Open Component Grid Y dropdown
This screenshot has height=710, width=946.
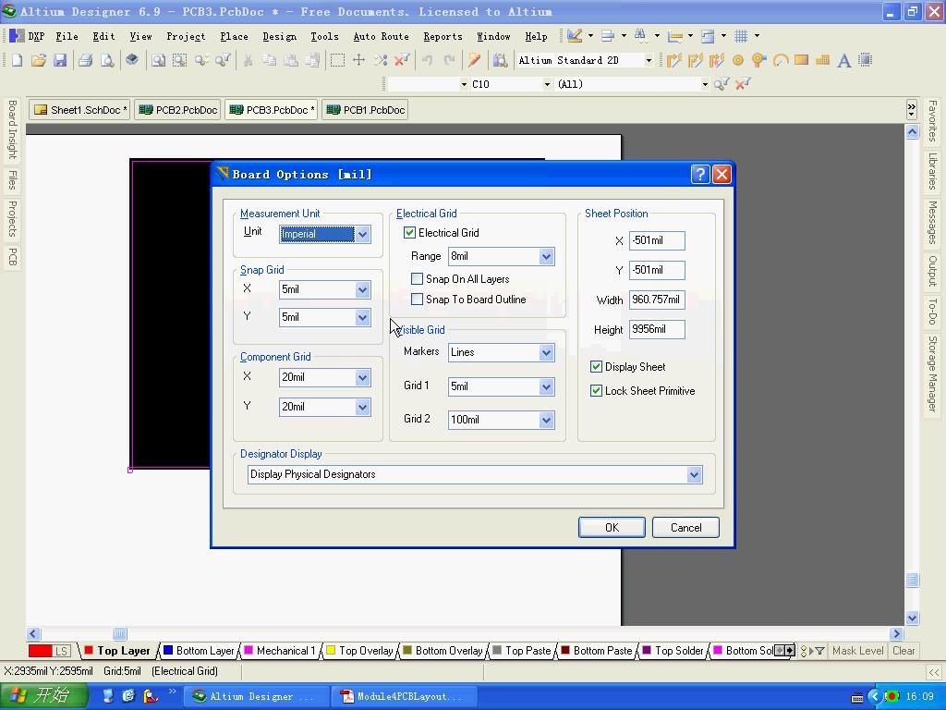click(362, 407)
